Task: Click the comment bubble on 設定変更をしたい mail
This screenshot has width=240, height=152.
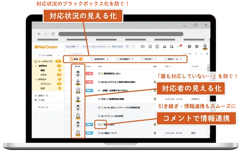Action: point(102,73)
